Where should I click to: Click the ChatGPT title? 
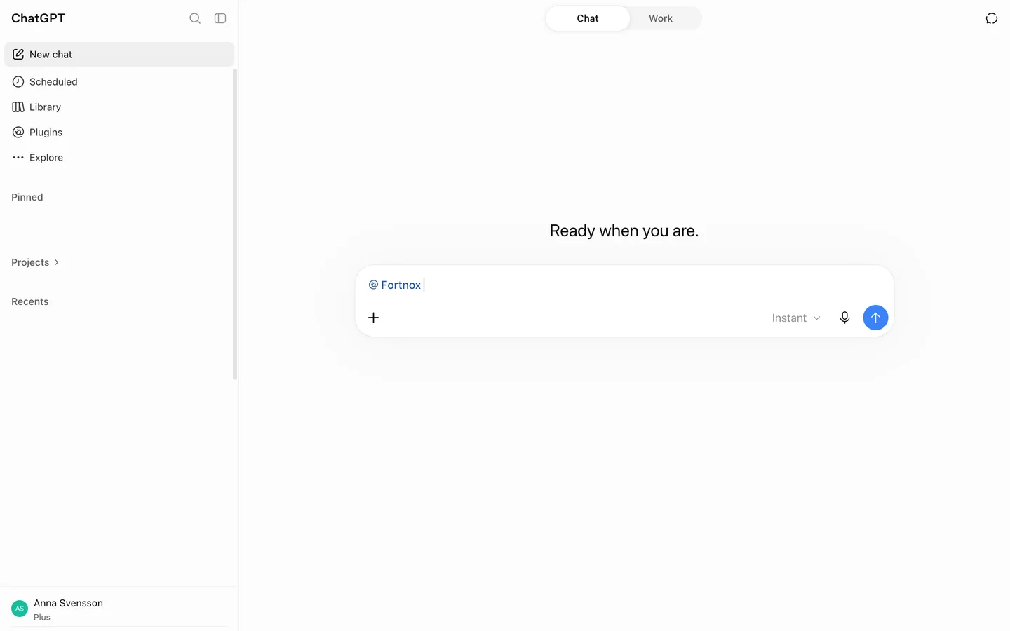point(38,18)
